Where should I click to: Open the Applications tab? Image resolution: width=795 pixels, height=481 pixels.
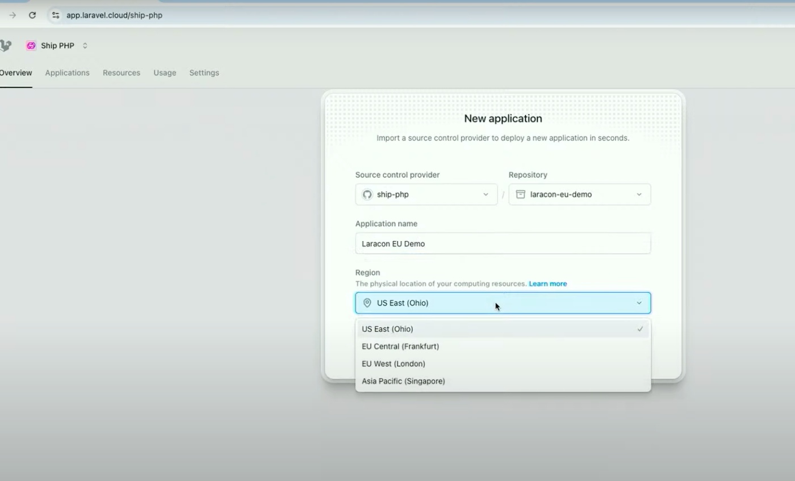(67, 73)
